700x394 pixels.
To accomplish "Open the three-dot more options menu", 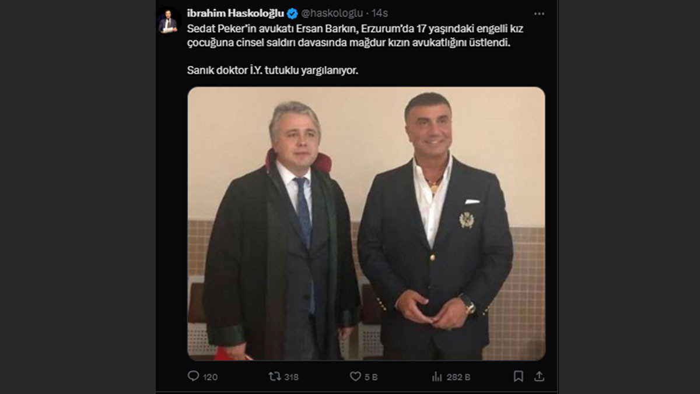I will click(x=539, y=13).
